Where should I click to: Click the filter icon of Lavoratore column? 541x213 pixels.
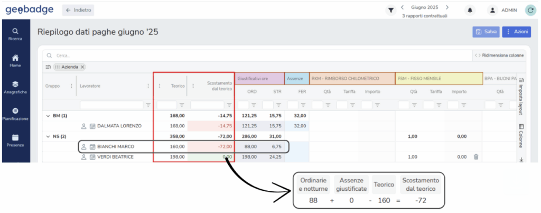148,105
